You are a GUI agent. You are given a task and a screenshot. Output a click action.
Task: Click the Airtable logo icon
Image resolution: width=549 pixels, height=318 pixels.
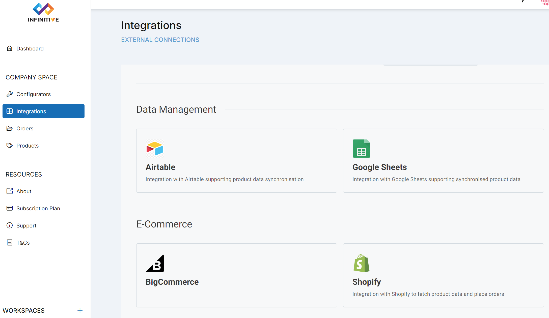tap(155, 149)
